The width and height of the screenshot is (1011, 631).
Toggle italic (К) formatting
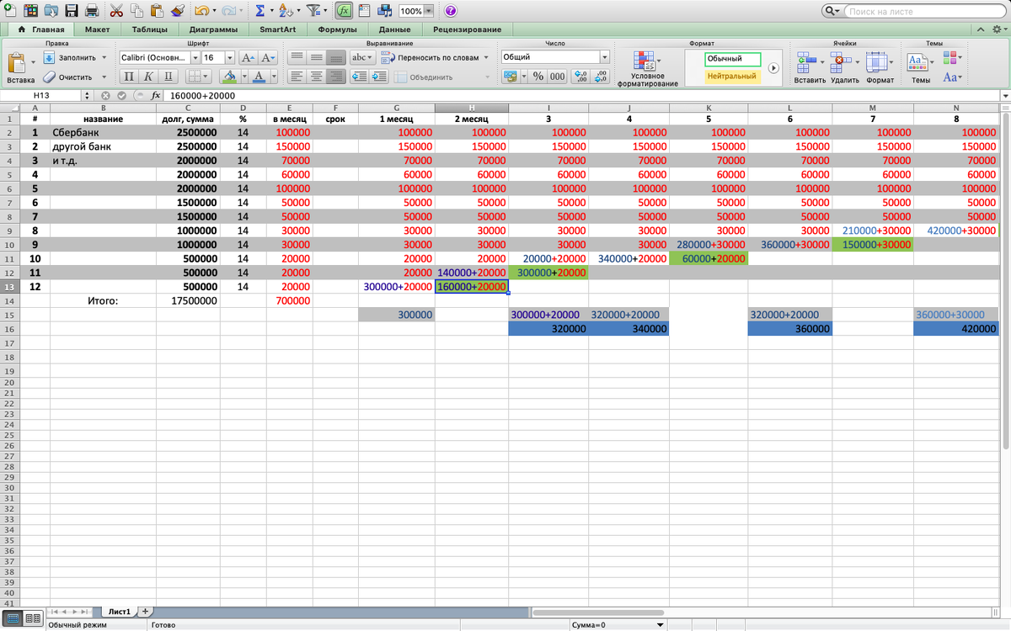pyautogui.click(x=147, y=77)
